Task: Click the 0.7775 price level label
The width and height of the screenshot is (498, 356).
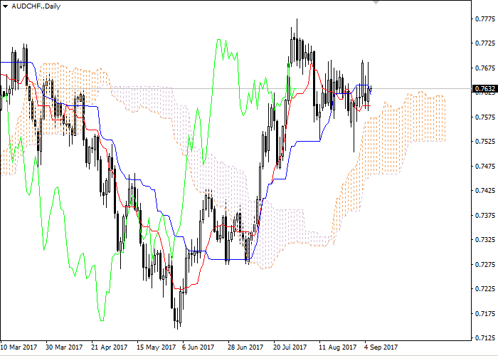Action: pos(485,19)
